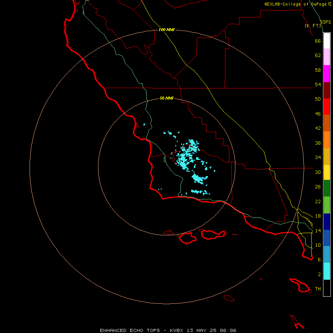Click the 50 NMI range ring label

pos(166,98)
